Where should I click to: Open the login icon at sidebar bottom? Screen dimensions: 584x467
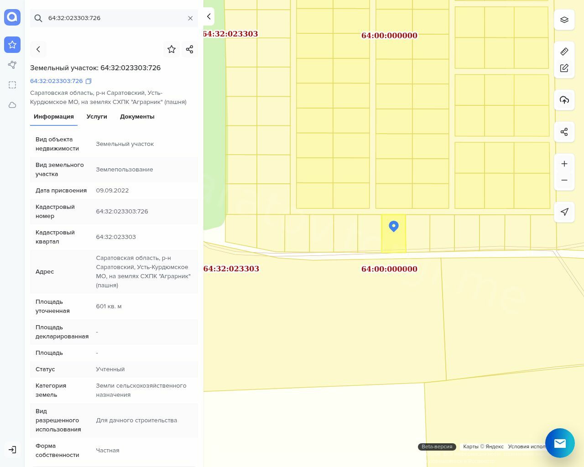tap(12, 450)
